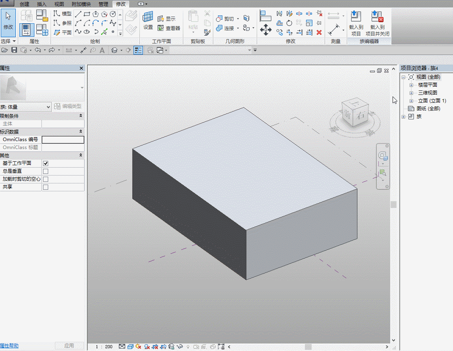Click the 编辑类型 button
This screenshot has height=351, width=453.
[x=68, y=106]
